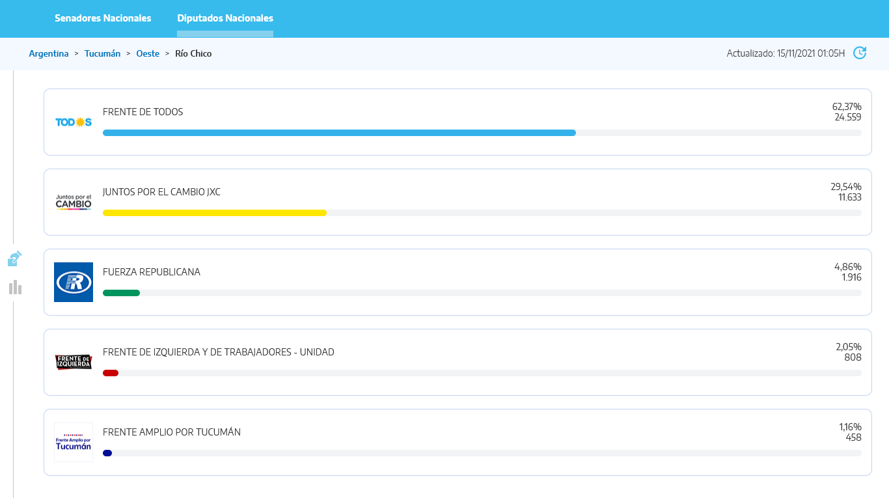Click the 2,05% percentage value

849,347
